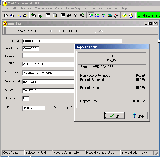Click the ZIP4 expires green banner
The height and width of the screenshot is (157, 160).
[148, 15]
